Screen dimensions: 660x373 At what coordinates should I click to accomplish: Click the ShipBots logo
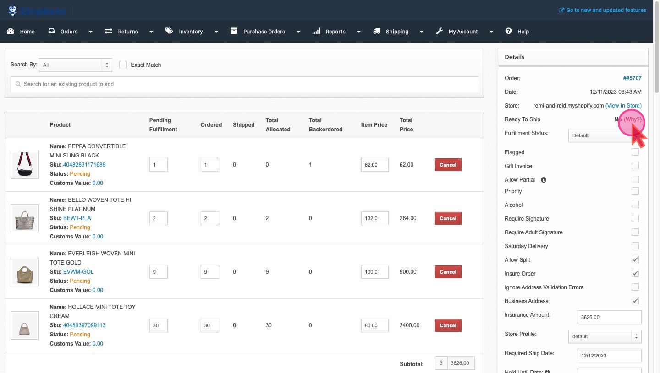(x=37, y=10)
